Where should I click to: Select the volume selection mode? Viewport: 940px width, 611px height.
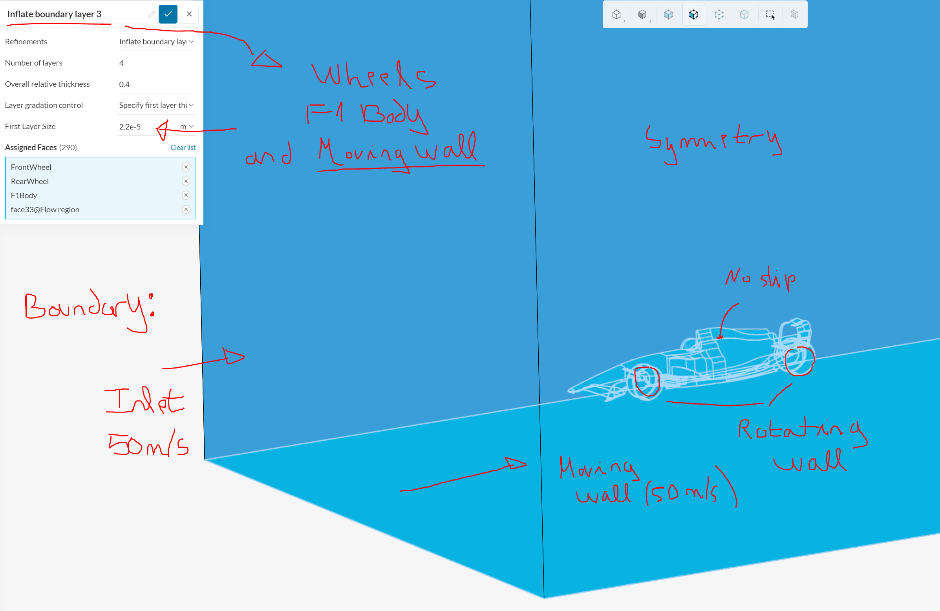[x=668, y=15]
